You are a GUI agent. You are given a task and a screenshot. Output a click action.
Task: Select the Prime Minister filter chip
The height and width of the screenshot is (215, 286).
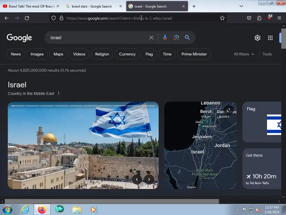pyautogui.click(x=194, y=54)
